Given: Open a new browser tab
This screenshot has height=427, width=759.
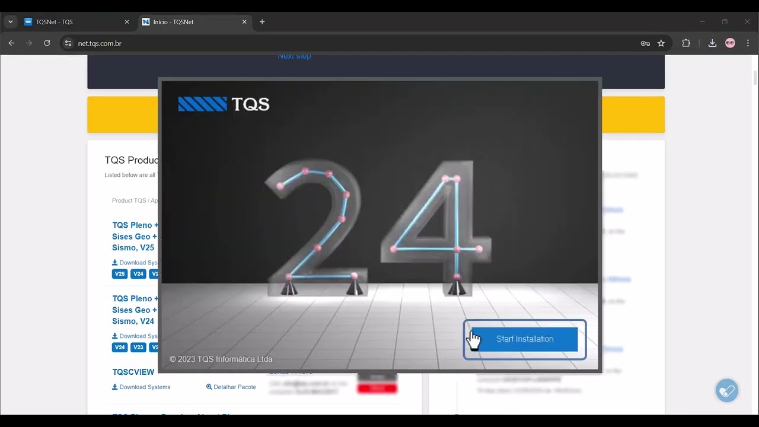Looking at the screenshot, I should coord(262,22).
